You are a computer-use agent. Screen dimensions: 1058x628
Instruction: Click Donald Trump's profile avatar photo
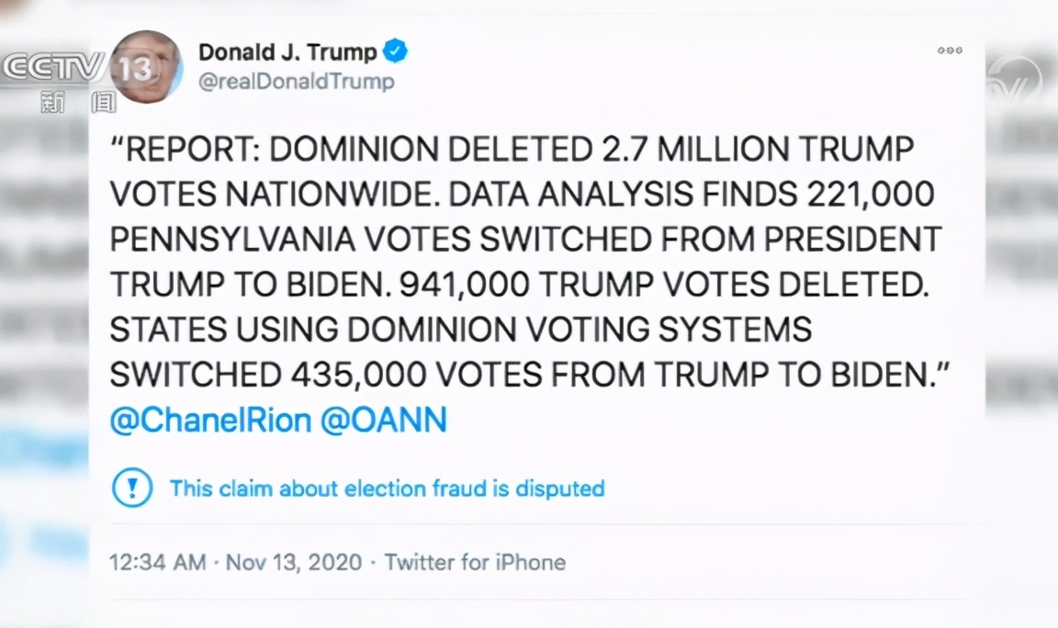pos(147,66)
